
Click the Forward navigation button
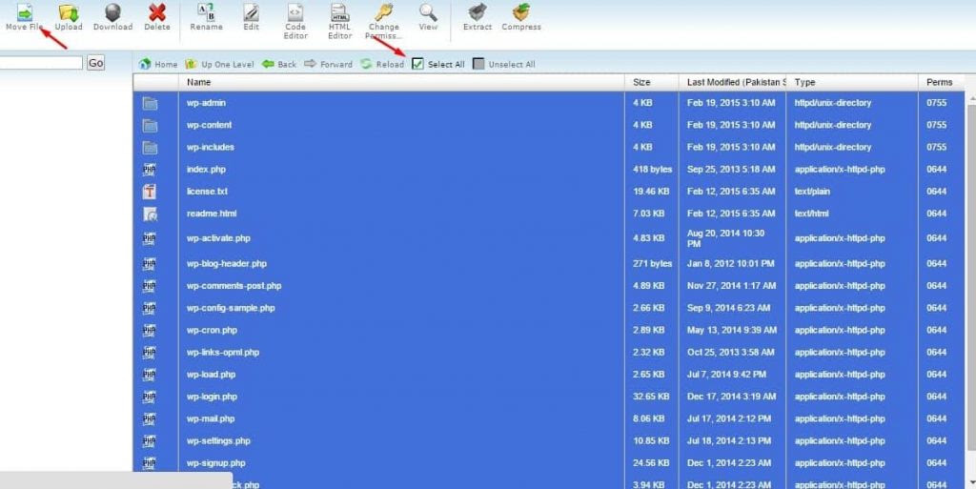pos(328,64)
